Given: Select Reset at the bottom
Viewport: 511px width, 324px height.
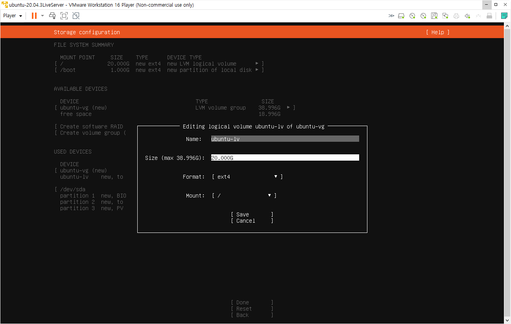Looking at the screenshot, I should point(252,309).
